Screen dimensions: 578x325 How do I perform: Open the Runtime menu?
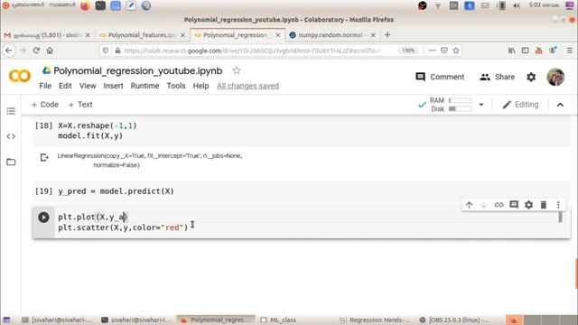(x=144, y=86)
